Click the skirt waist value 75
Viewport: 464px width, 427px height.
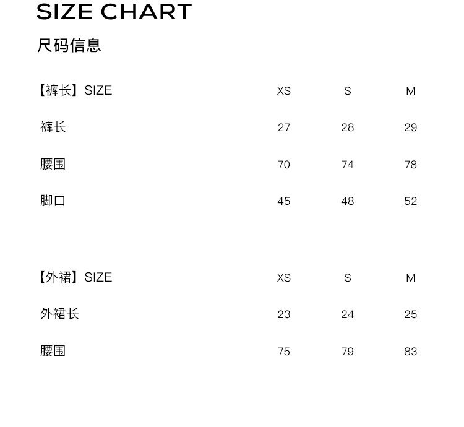point(284,352)
